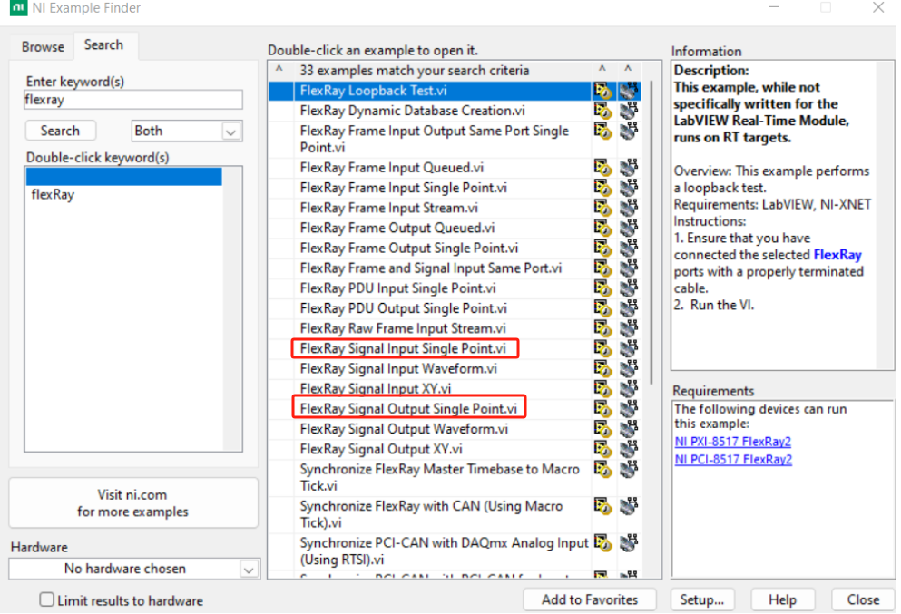Close the example finder using the Close button
The image size is (901, 614).
pyautogui.click(x=863, y=599)
